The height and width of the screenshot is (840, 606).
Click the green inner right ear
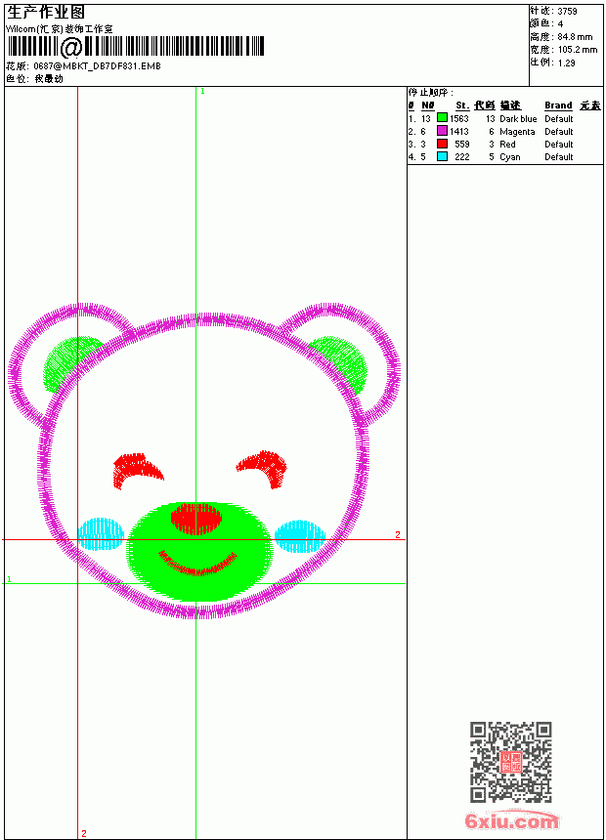tap(339, 365)
